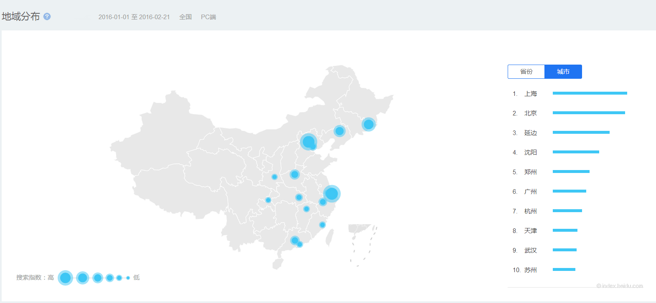Screen dimensions: 656x303
Task: Click the Guangzhou bubble on the map
Action: (x=295, y=240)
